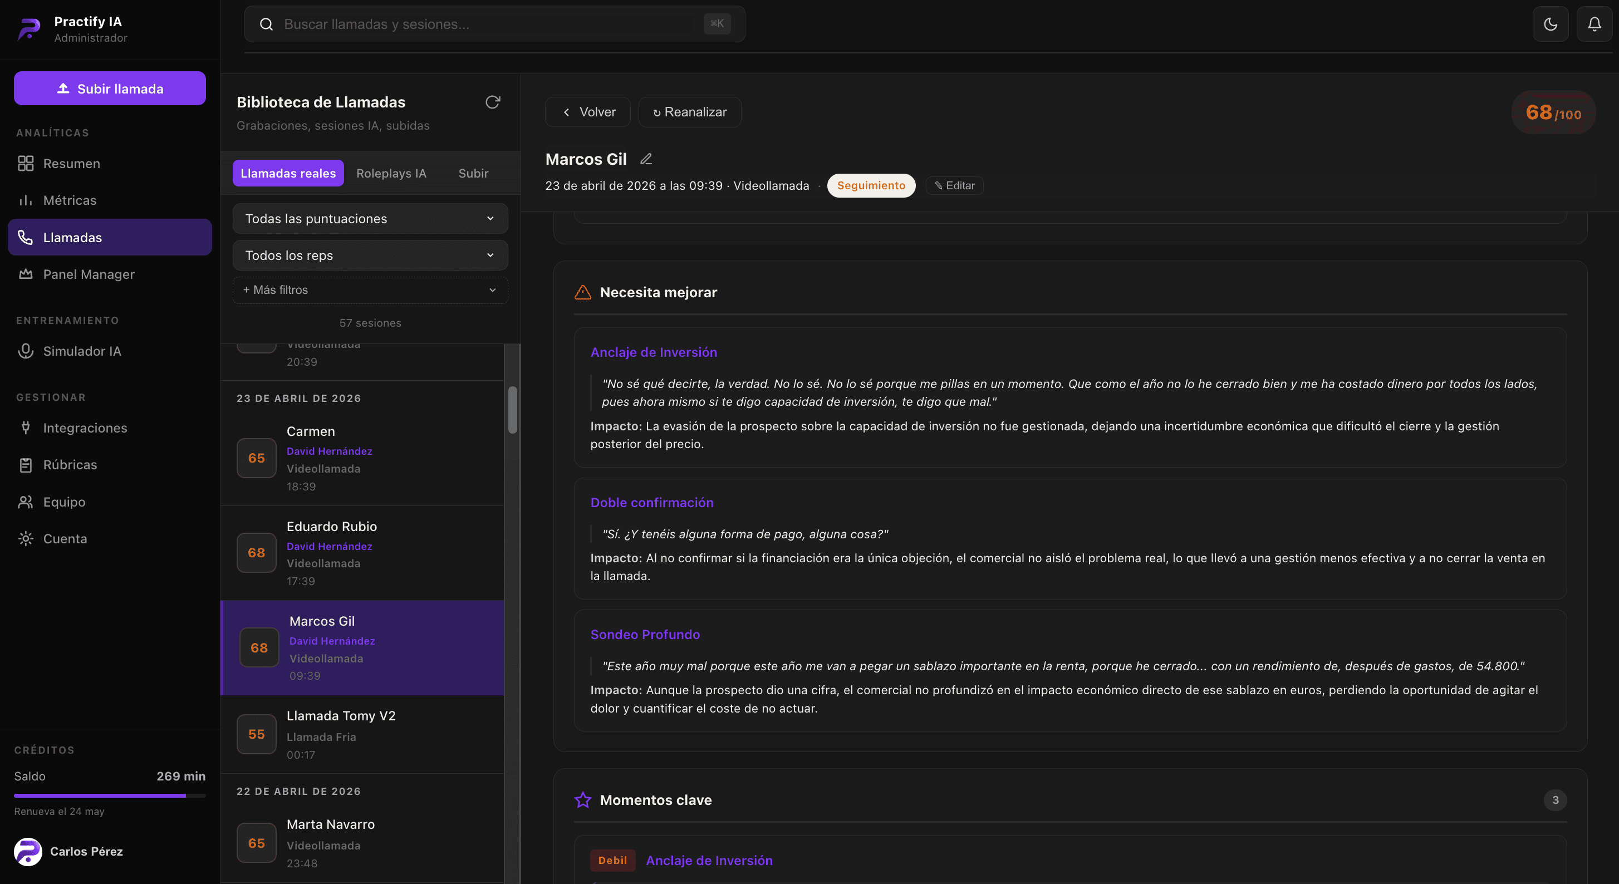Click the credits balance progress bar
The height and width of the screenshot is (884, 1619).
pyautogui.click(x=110, y=796)
